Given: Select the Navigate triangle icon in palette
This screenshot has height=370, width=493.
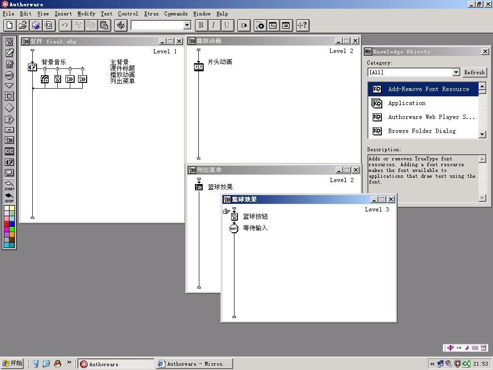Looking at the screenshot, I should (10, 86).
